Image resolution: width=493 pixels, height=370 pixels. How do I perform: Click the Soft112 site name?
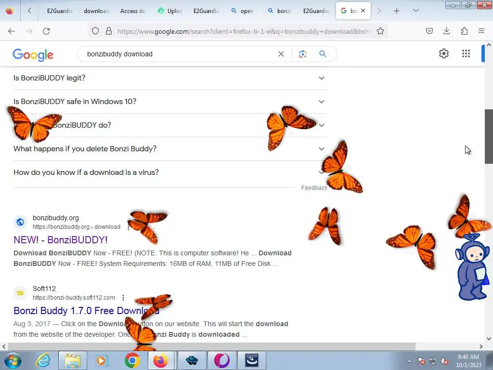tap(44, 289)
